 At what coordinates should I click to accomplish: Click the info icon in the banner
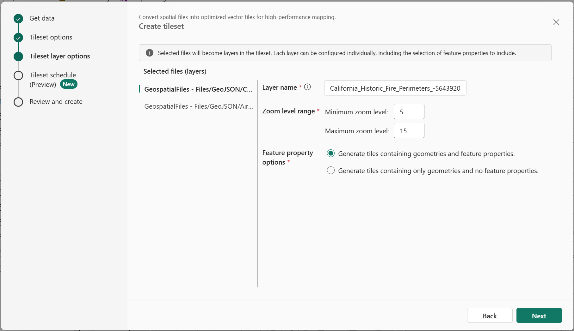(150, 53)
